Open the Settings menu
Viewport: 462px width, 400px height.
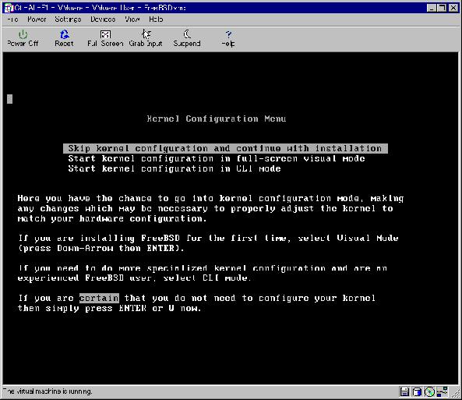[68, 19]
